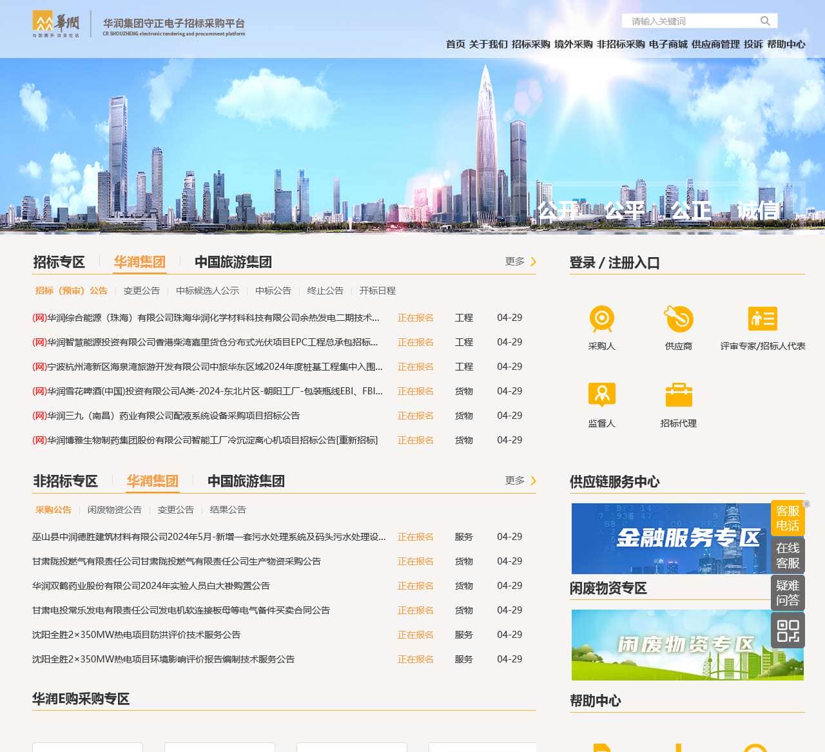This screenshot has width=825, height=752.
Task: Open the 电子商城 menu item
Action: [668, 45]
